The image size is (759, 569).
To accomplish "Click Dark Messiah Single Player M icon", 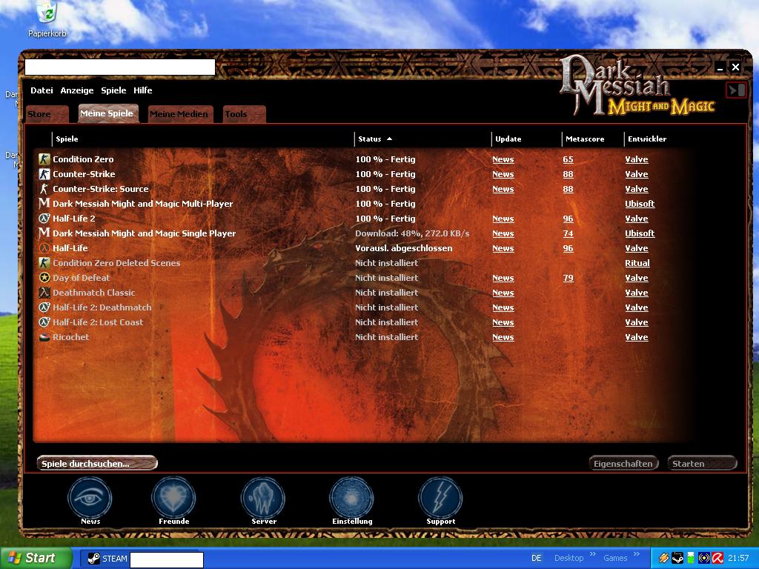I will pyautogui.click(x=44, y=233).
